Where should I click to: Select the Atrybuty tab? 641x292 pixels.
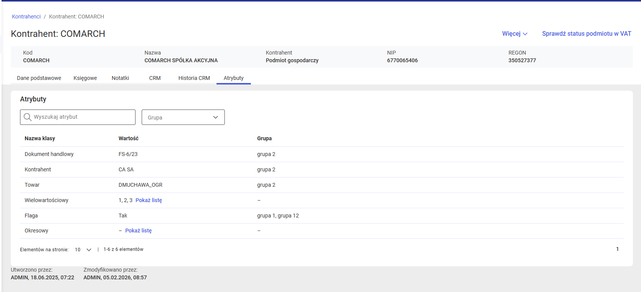click(233, 78)
